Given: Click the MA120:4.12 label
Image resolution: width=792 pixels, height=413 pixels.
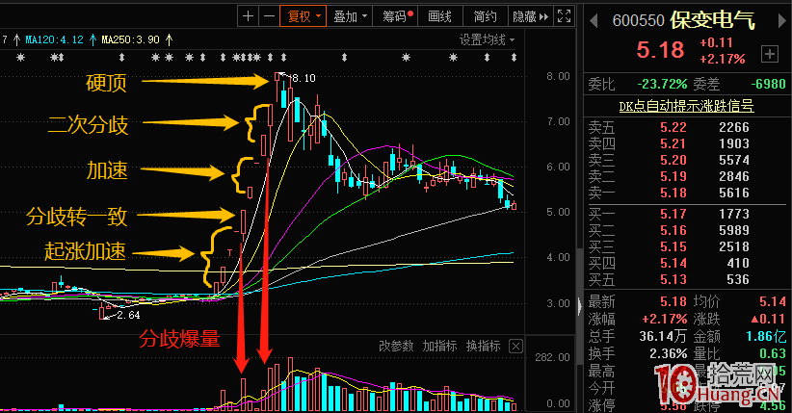Looking at the screenshot, I should [55, 39].
